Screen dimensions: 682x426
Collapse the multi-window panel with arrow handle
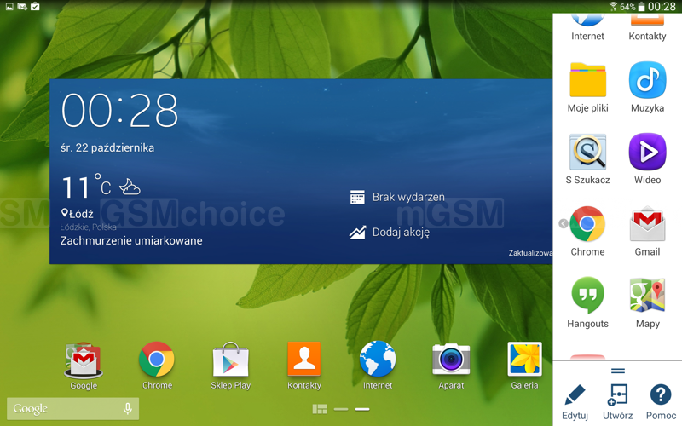click(564, 224)
